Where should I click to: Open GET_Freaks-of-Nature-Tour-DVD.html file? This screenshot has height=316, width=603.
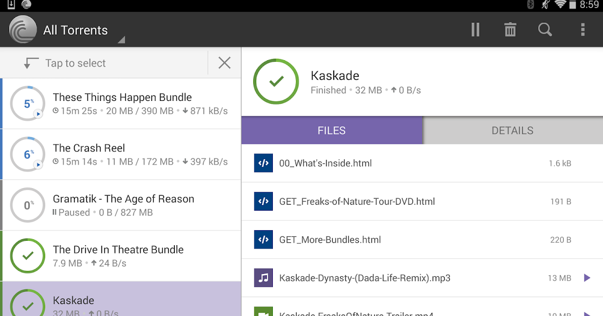point(422,201)
